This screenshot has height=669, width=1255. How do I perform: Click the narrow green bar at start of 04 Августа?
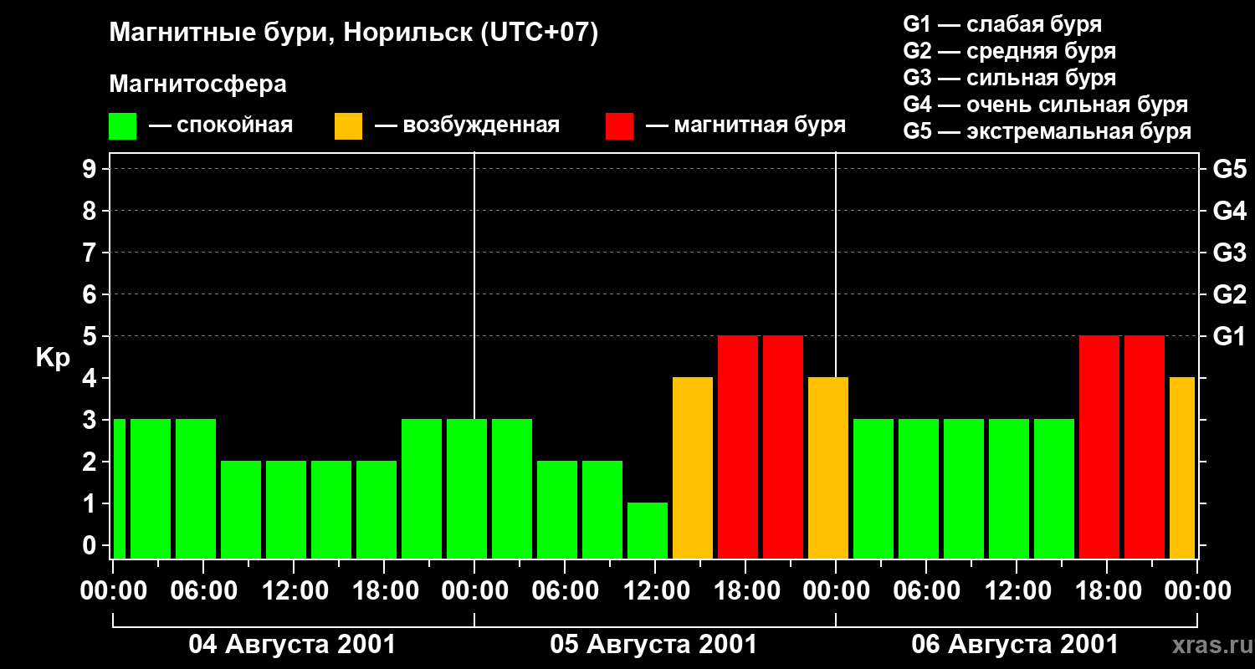click(120, 488)
